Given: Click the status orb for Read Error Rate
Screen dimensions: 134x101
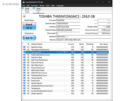Looking at the screenshot, I should click(24, 47).
